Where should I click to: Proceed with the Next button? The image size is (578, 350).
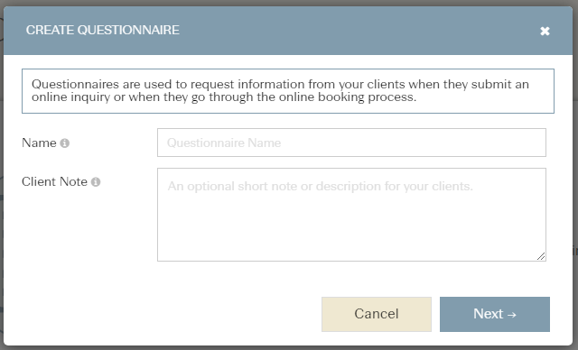[x=495, y=314]
